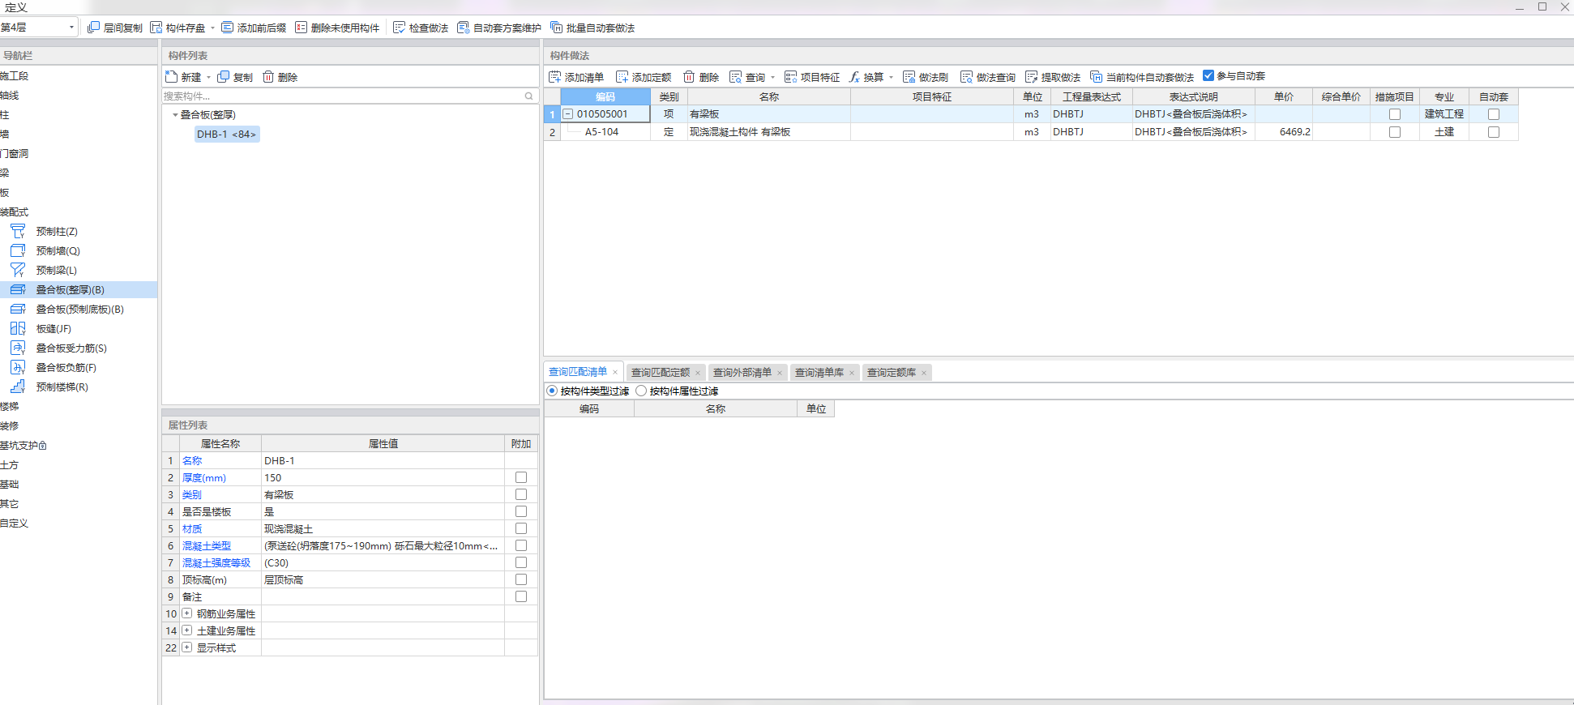Select 预制墙(Q) component type
1574x705 pixels.
[58, 251]
